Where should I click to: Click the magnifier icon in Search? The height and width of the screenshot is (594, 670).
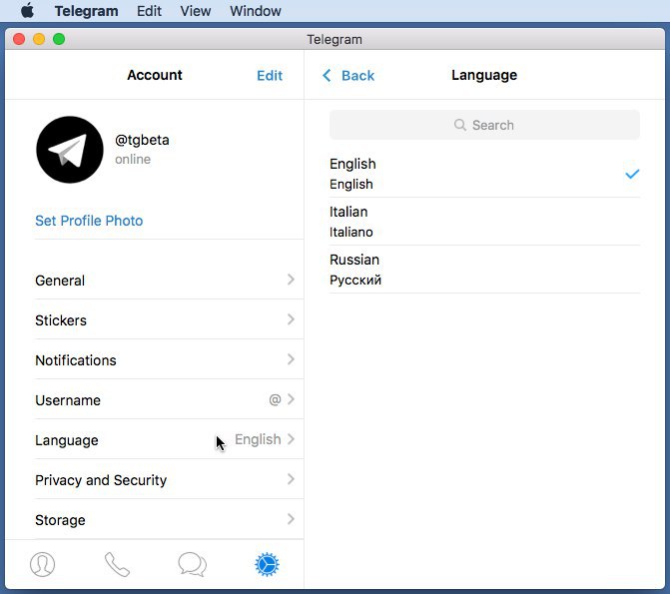point(460,125)
